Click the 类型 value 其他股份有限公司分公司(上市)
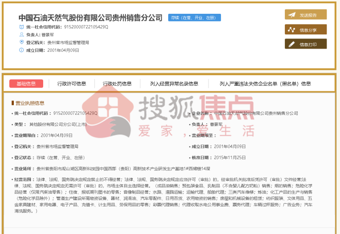The width and height of the screenshot is (340, 234). point(58,124)
